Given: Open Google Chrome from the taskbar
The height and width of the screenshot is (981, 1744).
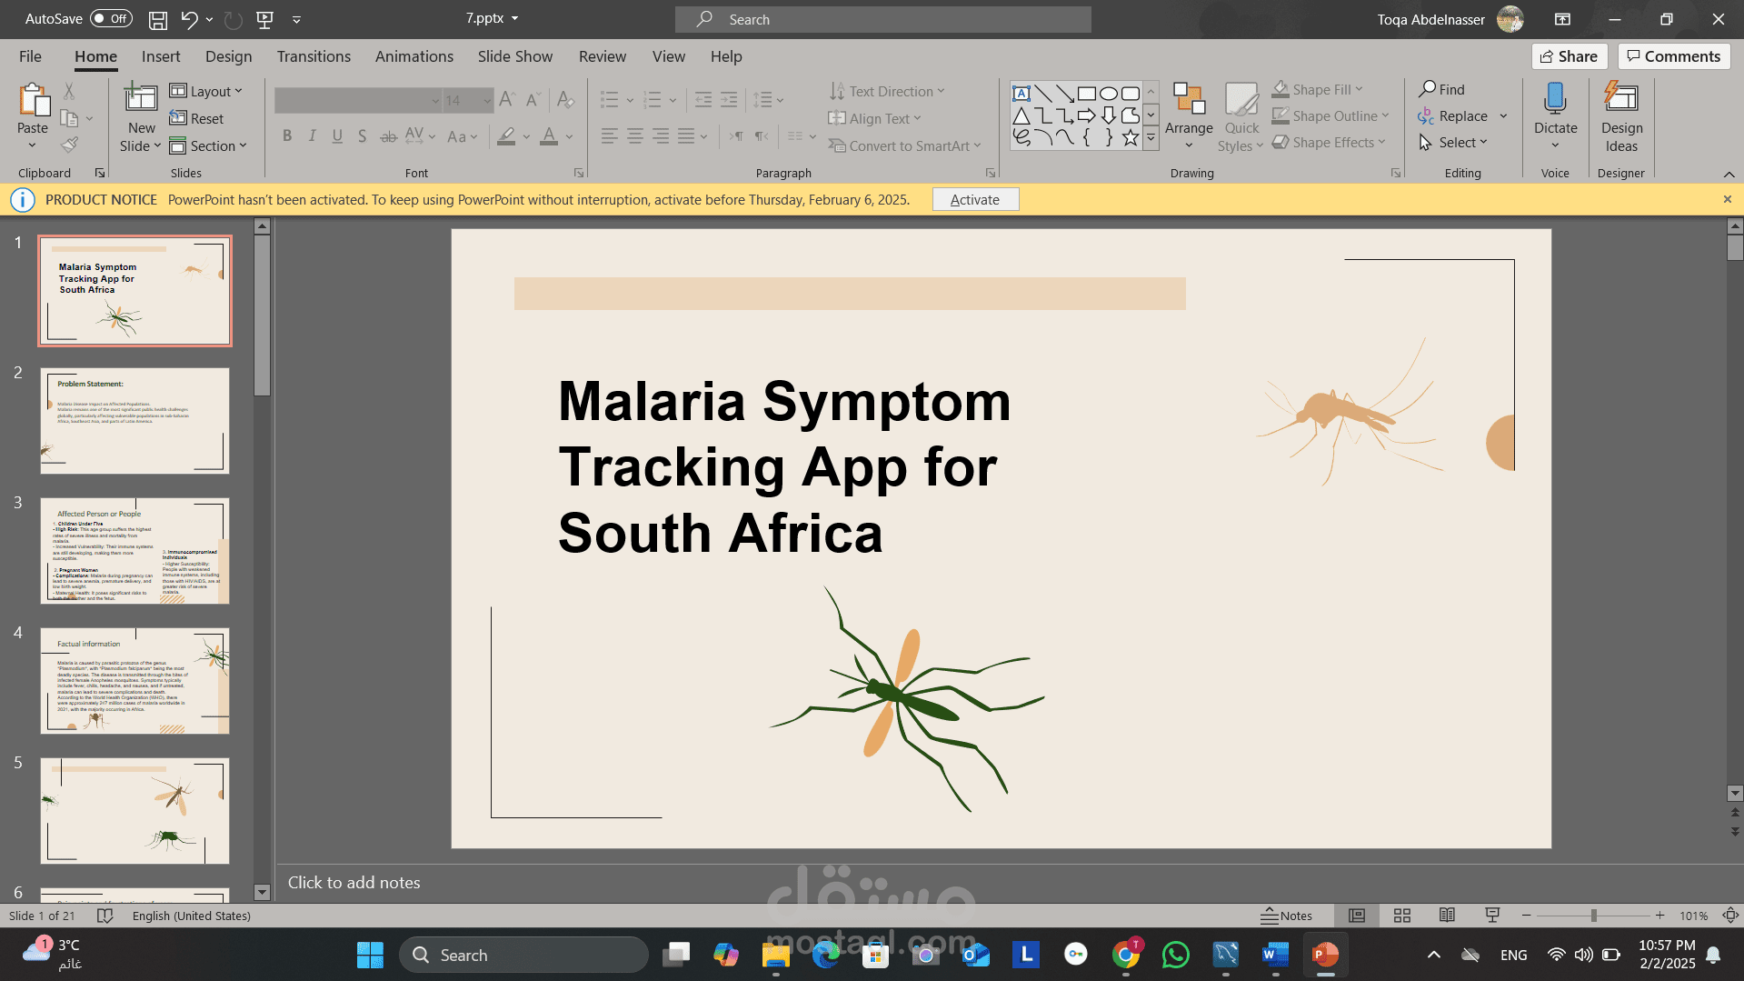Looking at the screenshot, I should pyautogui.click(x=1125, y=955).
